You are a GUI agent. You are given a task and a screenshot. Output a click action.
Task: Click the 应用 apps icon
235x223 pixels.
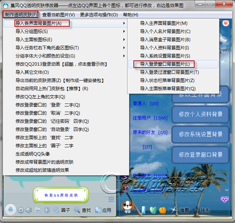[x=99, y=210]
